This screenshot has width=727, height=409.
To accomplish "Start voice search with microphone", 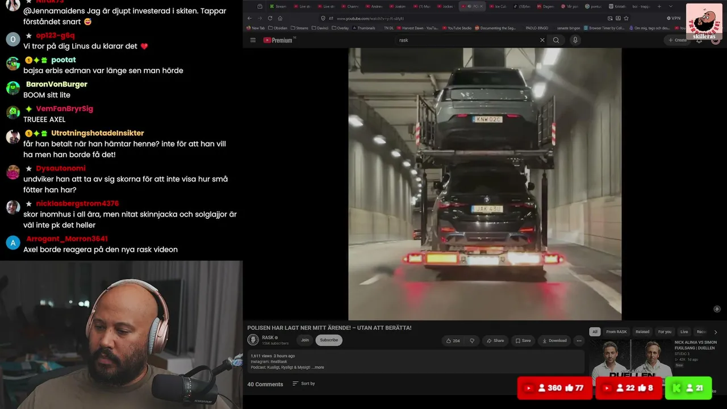I will (x=575, y=40).
